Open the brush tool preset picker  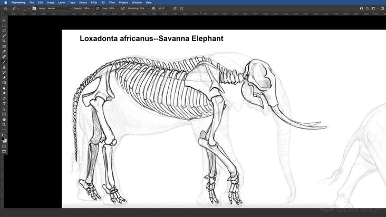(15, 8)
